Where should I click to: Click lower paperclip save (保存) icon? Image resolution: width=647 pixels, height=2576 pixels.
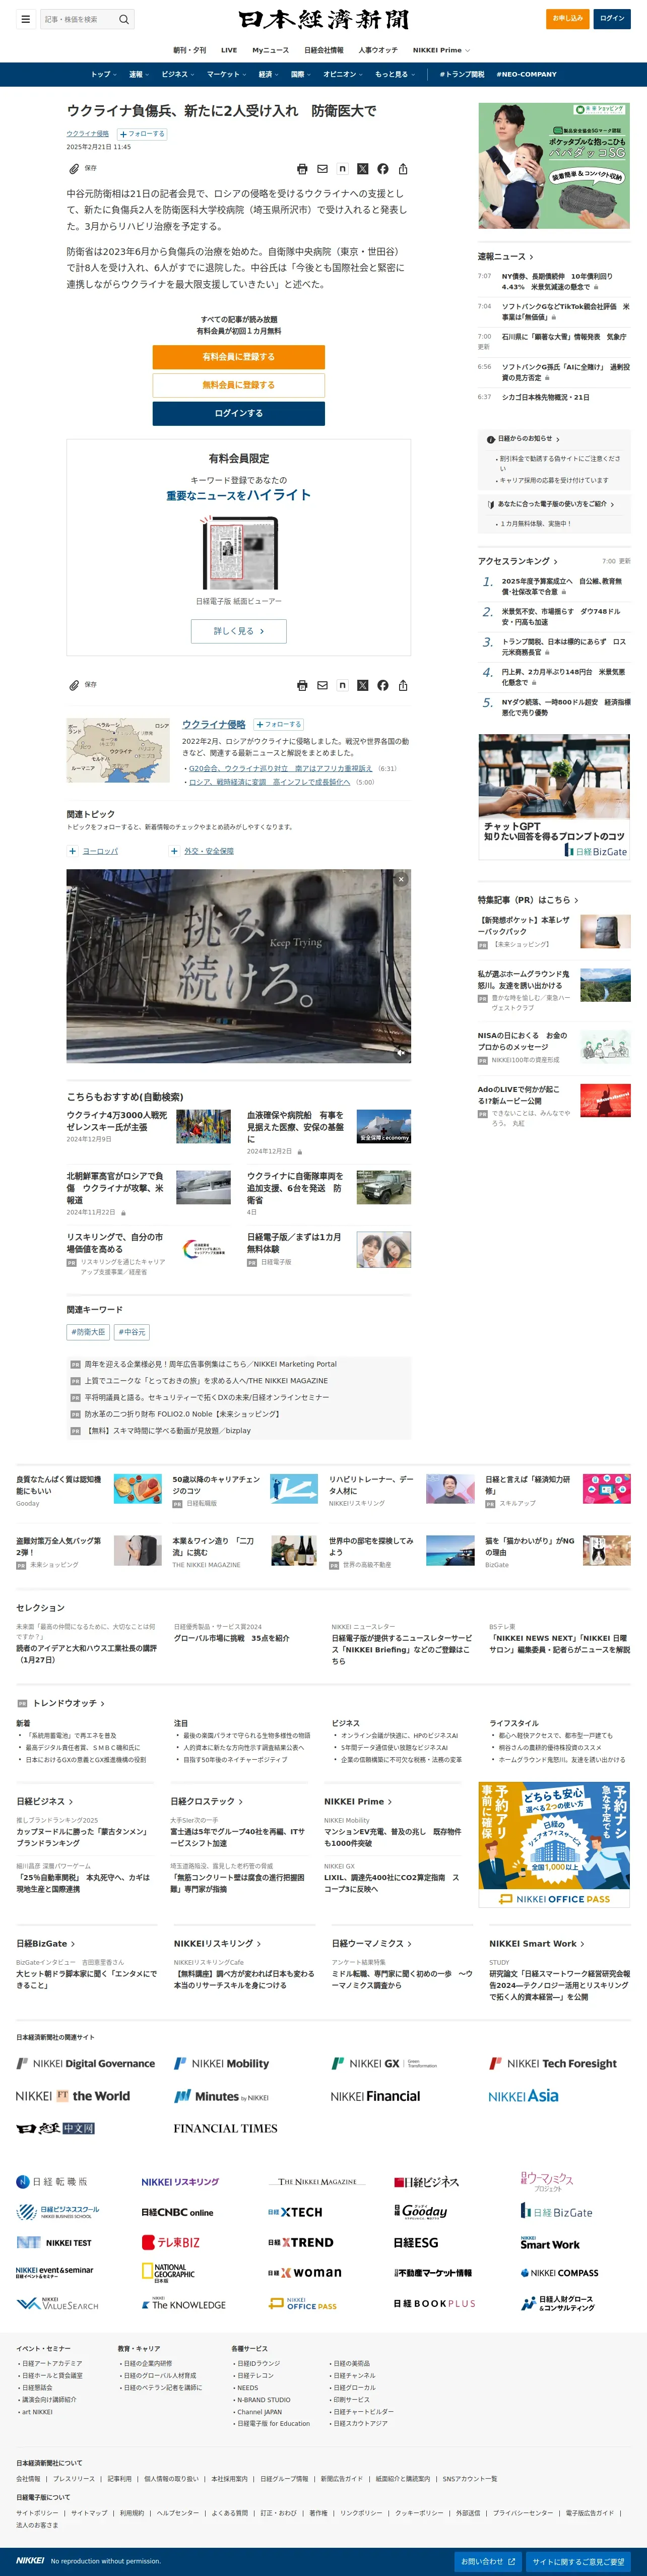(x=74, y=685)
